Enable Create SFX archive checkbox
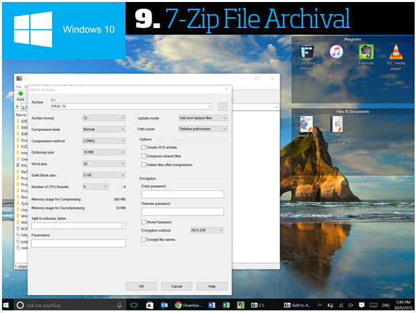The width and height of the screenshot is (416, 313). [x=144, y=147]
